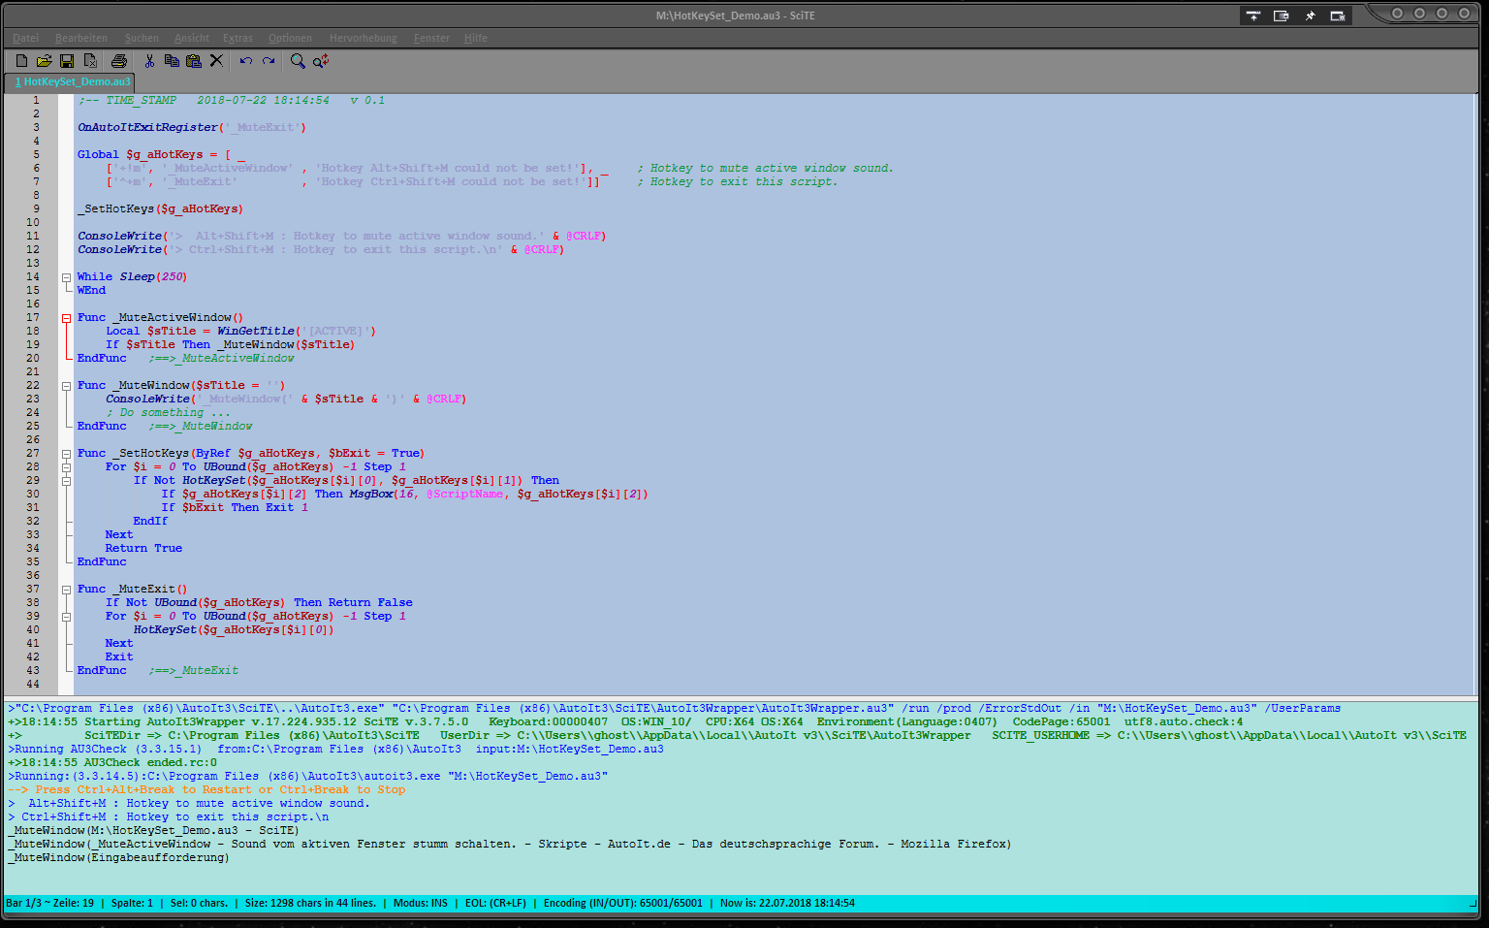Pin the window using the title bar pin icon
Viewport: 1489px width, 928px height.
[x=1310, y=16]
